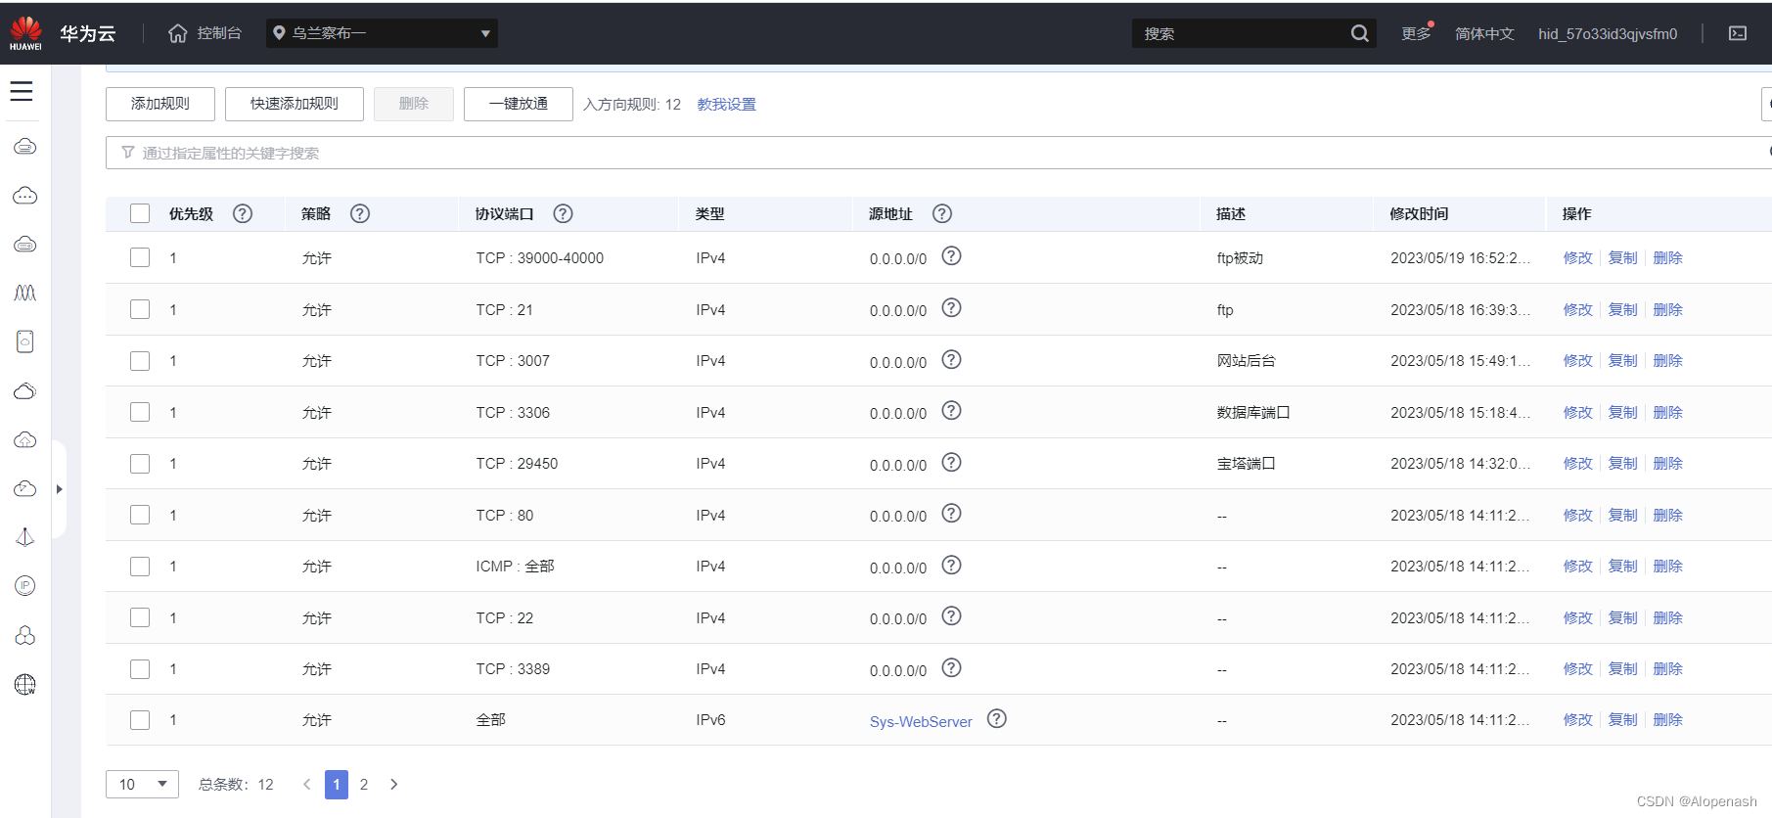Viewport: 1772px width, 818px height.
Task: Click source help icon in TCP 21 row
Action: tap(951, 308)
